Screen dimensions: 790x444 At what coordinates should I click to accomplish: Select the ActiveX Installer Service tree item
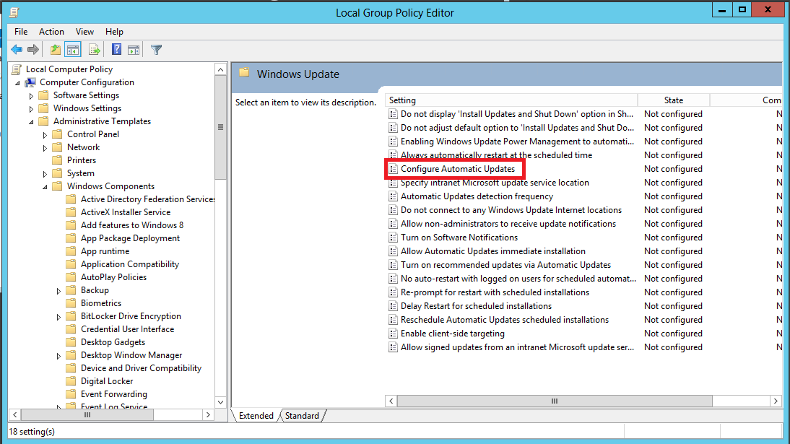tap(126, 212)
